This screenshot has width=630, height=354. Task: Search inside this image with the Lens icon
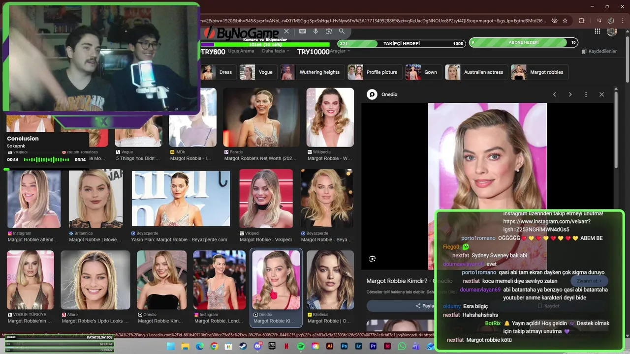pyautogui.click(x=373, y=259)
